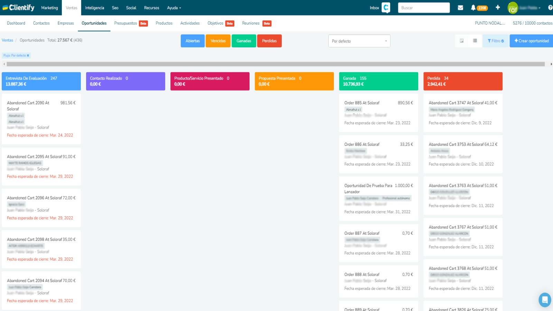Switch to kanban board view icon
The width and height of the screenshot is (553, 311).
click(462, 41)
